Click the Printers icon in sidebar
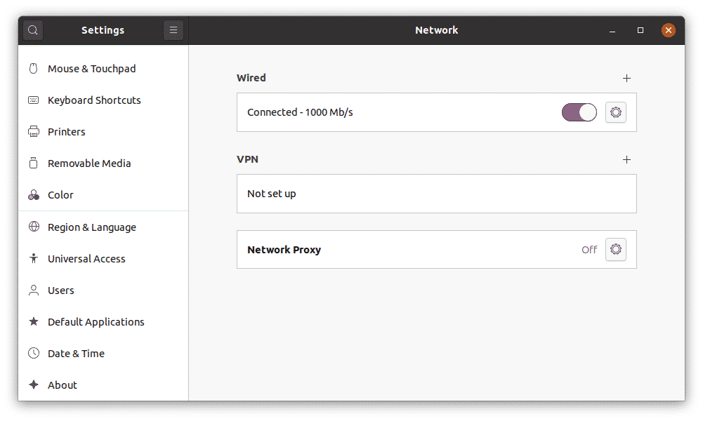 33,132
